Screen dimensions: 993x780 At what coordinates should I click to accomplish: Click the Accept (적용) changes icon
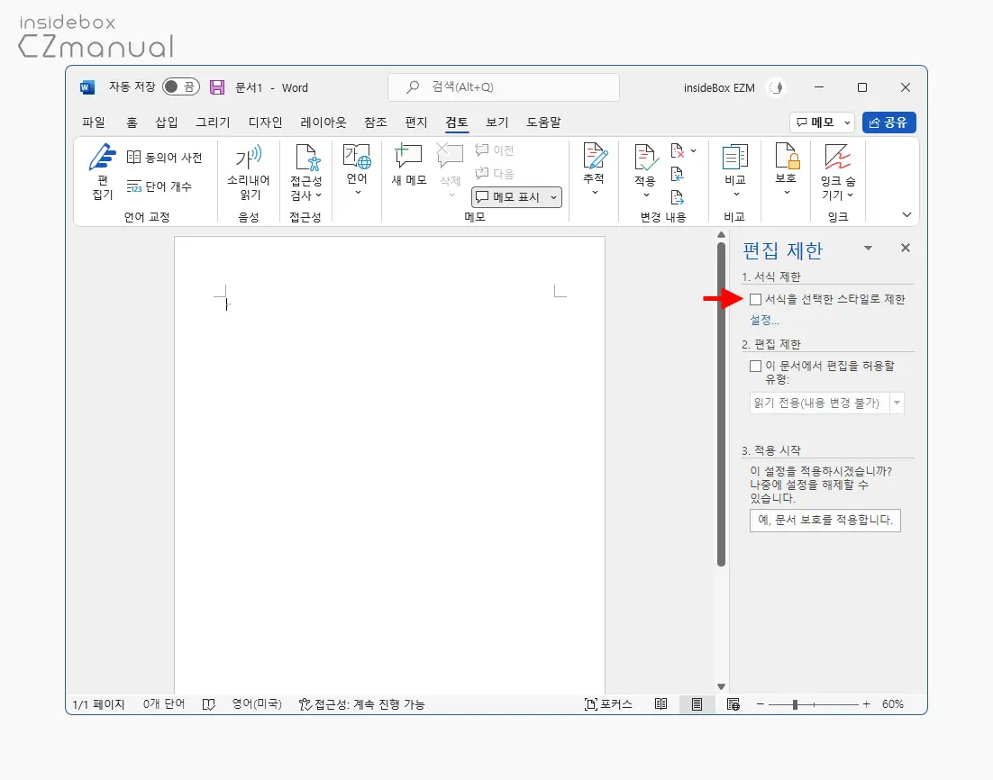[645, 159]
